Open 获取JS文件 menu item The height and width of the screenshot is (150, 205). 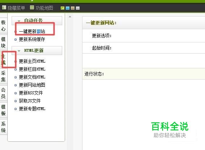30,101
